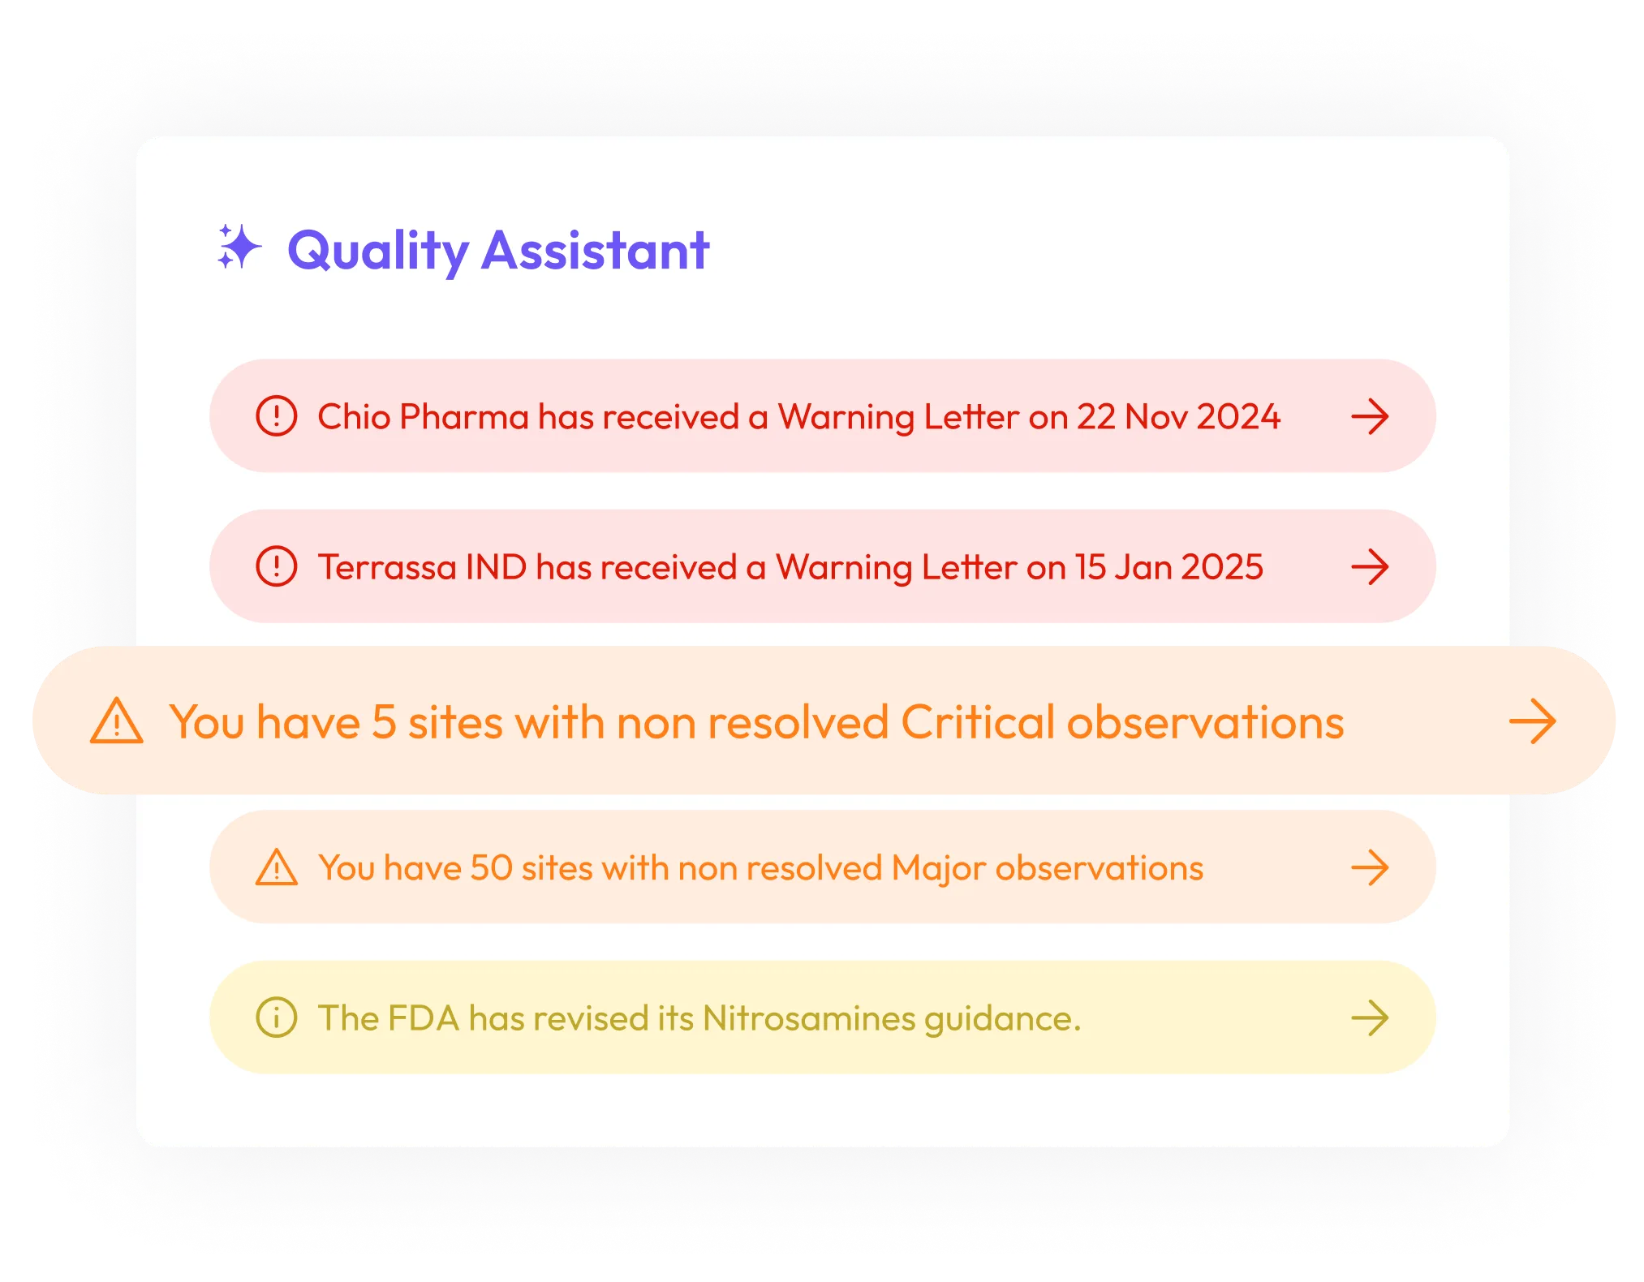Select the Chio Pharma company name
The height and width of the screenshot is (1282, 1644).
(x=423, y=417)
